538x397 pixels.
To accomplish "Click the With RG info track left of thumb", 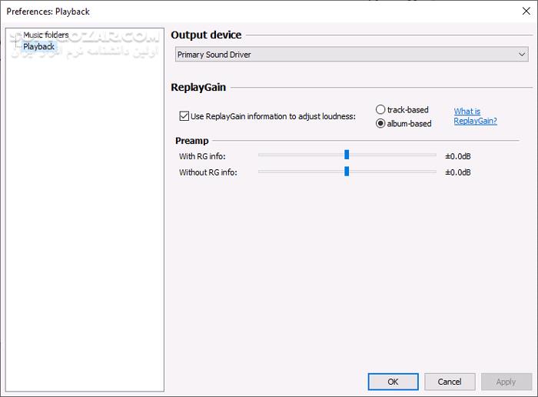I will [300, 155].
